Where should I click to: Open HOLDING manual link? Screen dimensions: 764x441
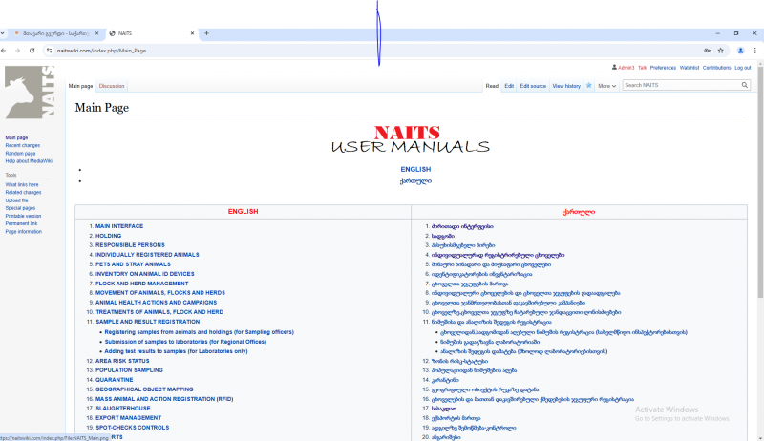(x=108, y=236)
